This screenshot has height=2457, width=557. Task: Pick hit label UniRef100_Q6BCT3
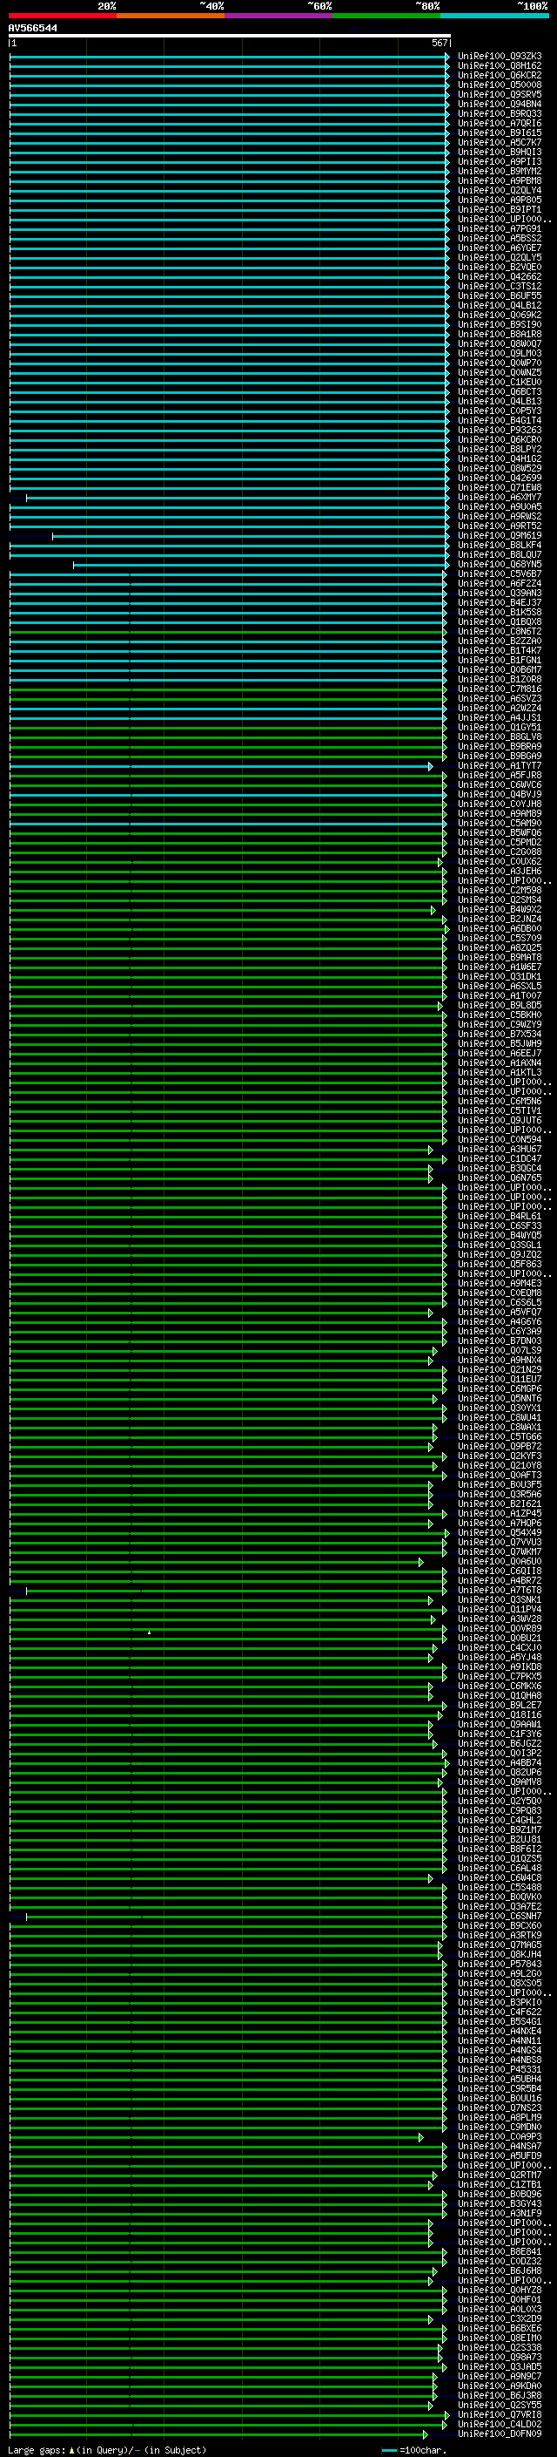point(500,392)
